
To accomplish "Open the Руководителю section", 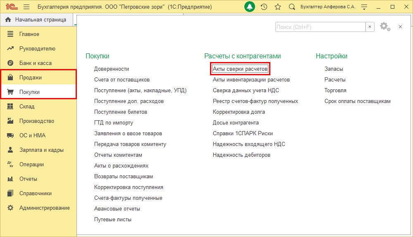I will click(x=38, y=48).
